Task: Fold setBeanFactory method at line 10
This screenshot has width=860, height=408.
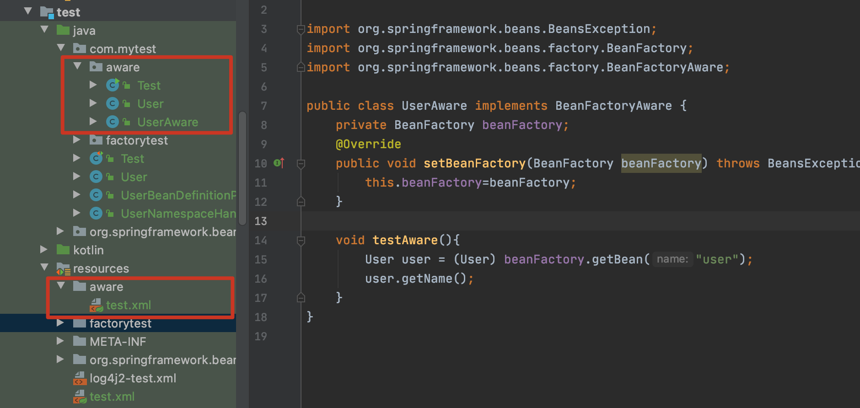Action: pos(301,164)
